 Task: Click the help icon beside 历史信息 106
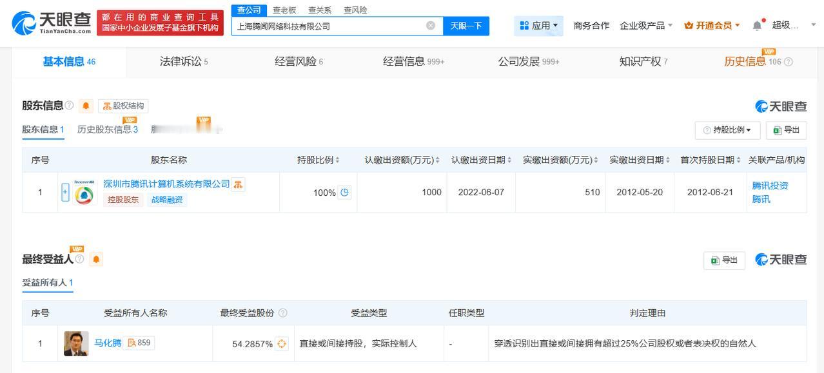coord(788,62)
